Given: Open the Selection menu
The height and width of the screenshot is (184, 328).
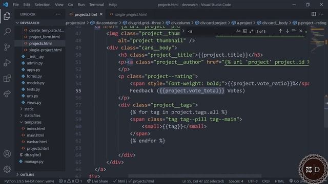Looking at the screenshot, I should [x=43, y=5].
